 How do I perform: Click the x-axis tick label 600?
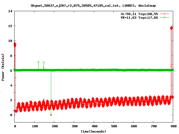click(x=134, y=126)
